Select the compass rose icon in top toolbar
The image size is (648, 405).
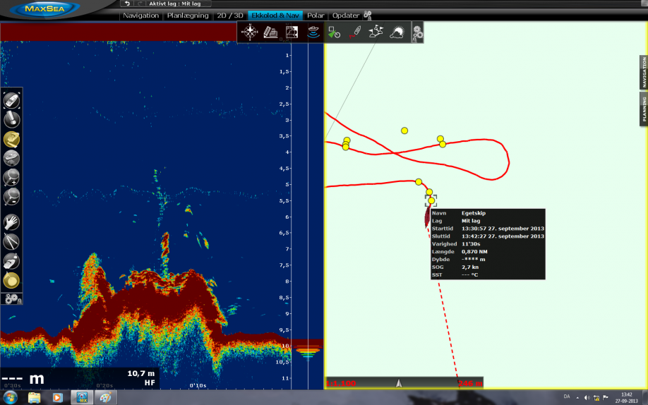tap(248, 32)
